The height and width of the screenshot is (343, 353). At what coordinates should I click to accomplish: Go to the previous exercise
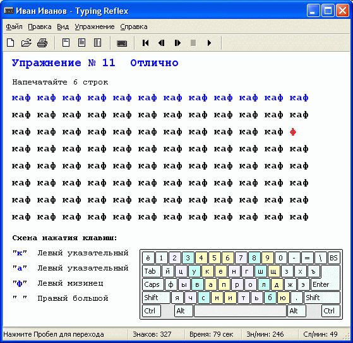coord(162,43)
